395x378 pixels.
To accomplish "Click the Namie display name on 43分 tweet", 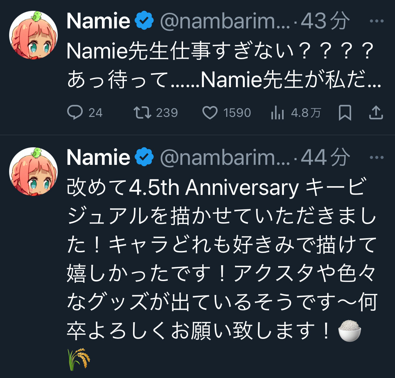I will (98, 21).
